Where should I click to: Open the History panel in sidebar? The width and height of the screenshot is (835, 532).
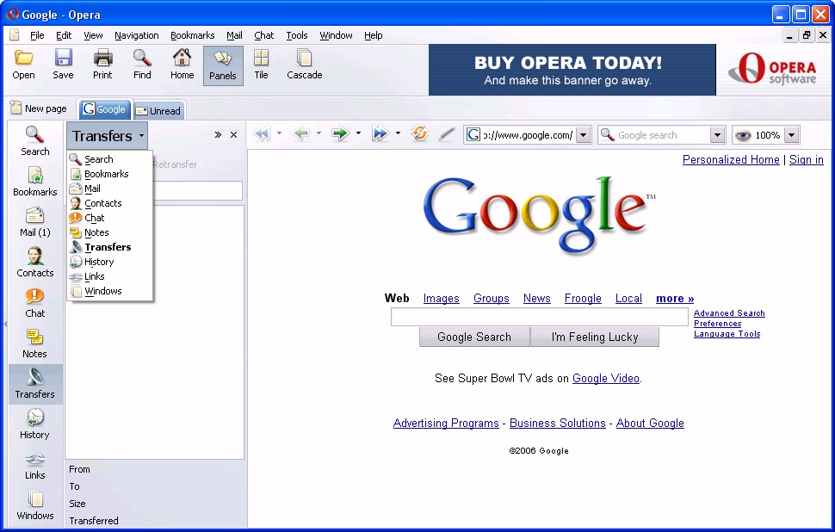35,424
